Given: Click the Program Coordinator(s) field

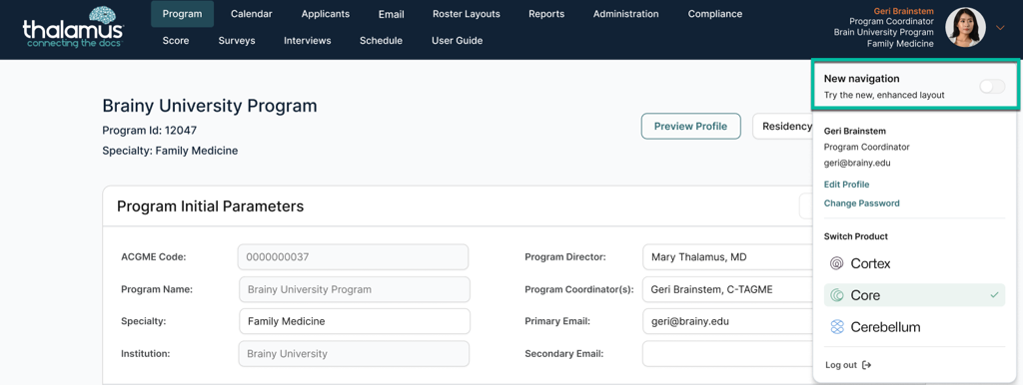Looking at the screenshot, I should (728, 289).
